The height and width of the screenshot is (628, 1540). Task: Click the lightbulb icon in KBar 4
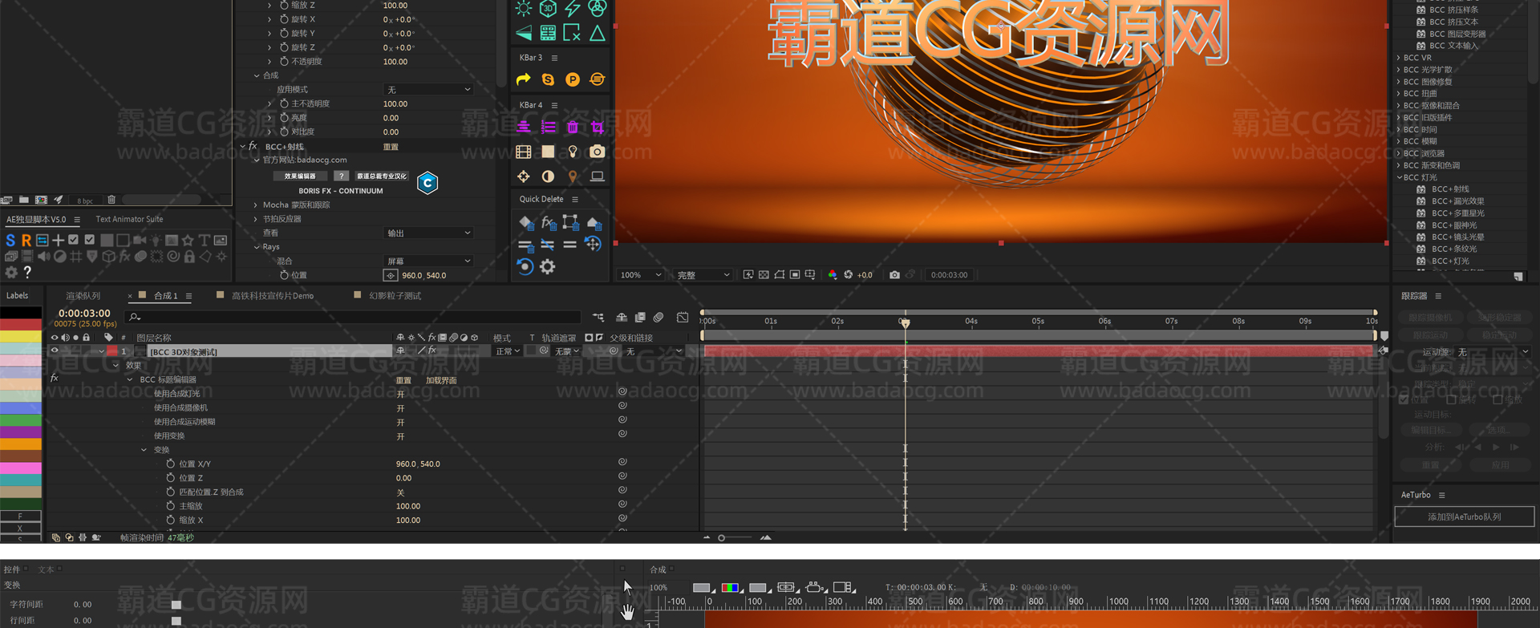(x=572, y=152)
